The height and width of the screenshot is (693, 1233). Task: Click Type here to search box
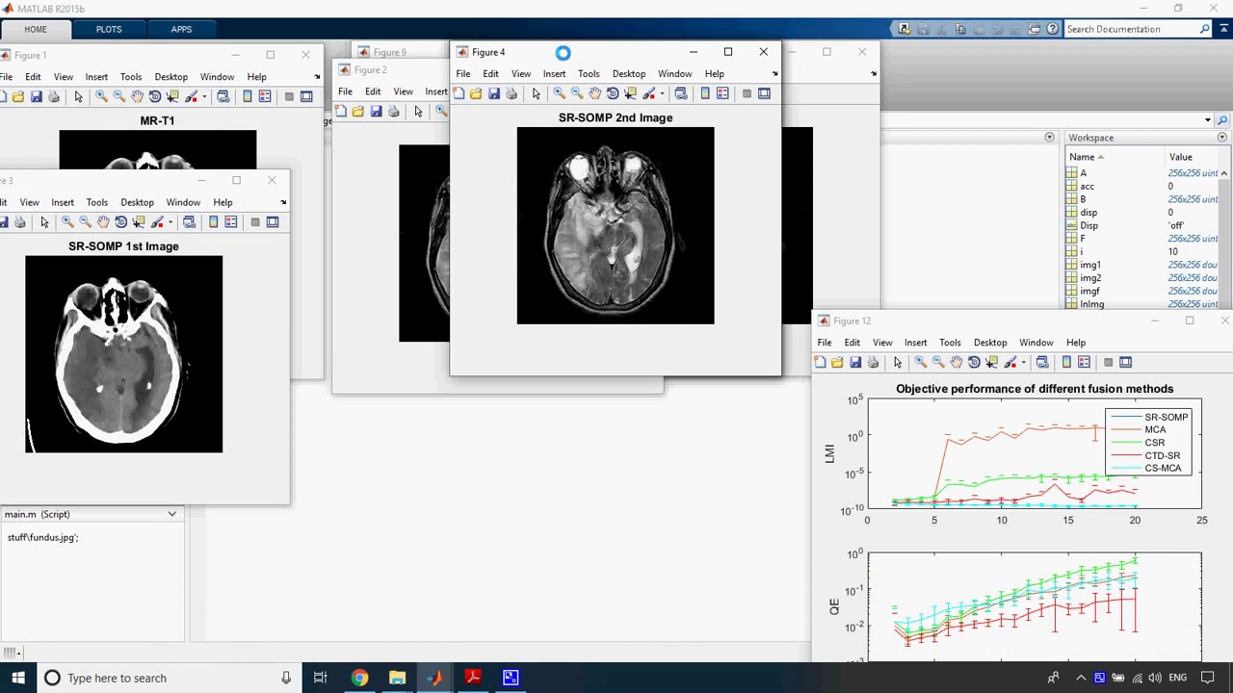(x=169, y=678)
